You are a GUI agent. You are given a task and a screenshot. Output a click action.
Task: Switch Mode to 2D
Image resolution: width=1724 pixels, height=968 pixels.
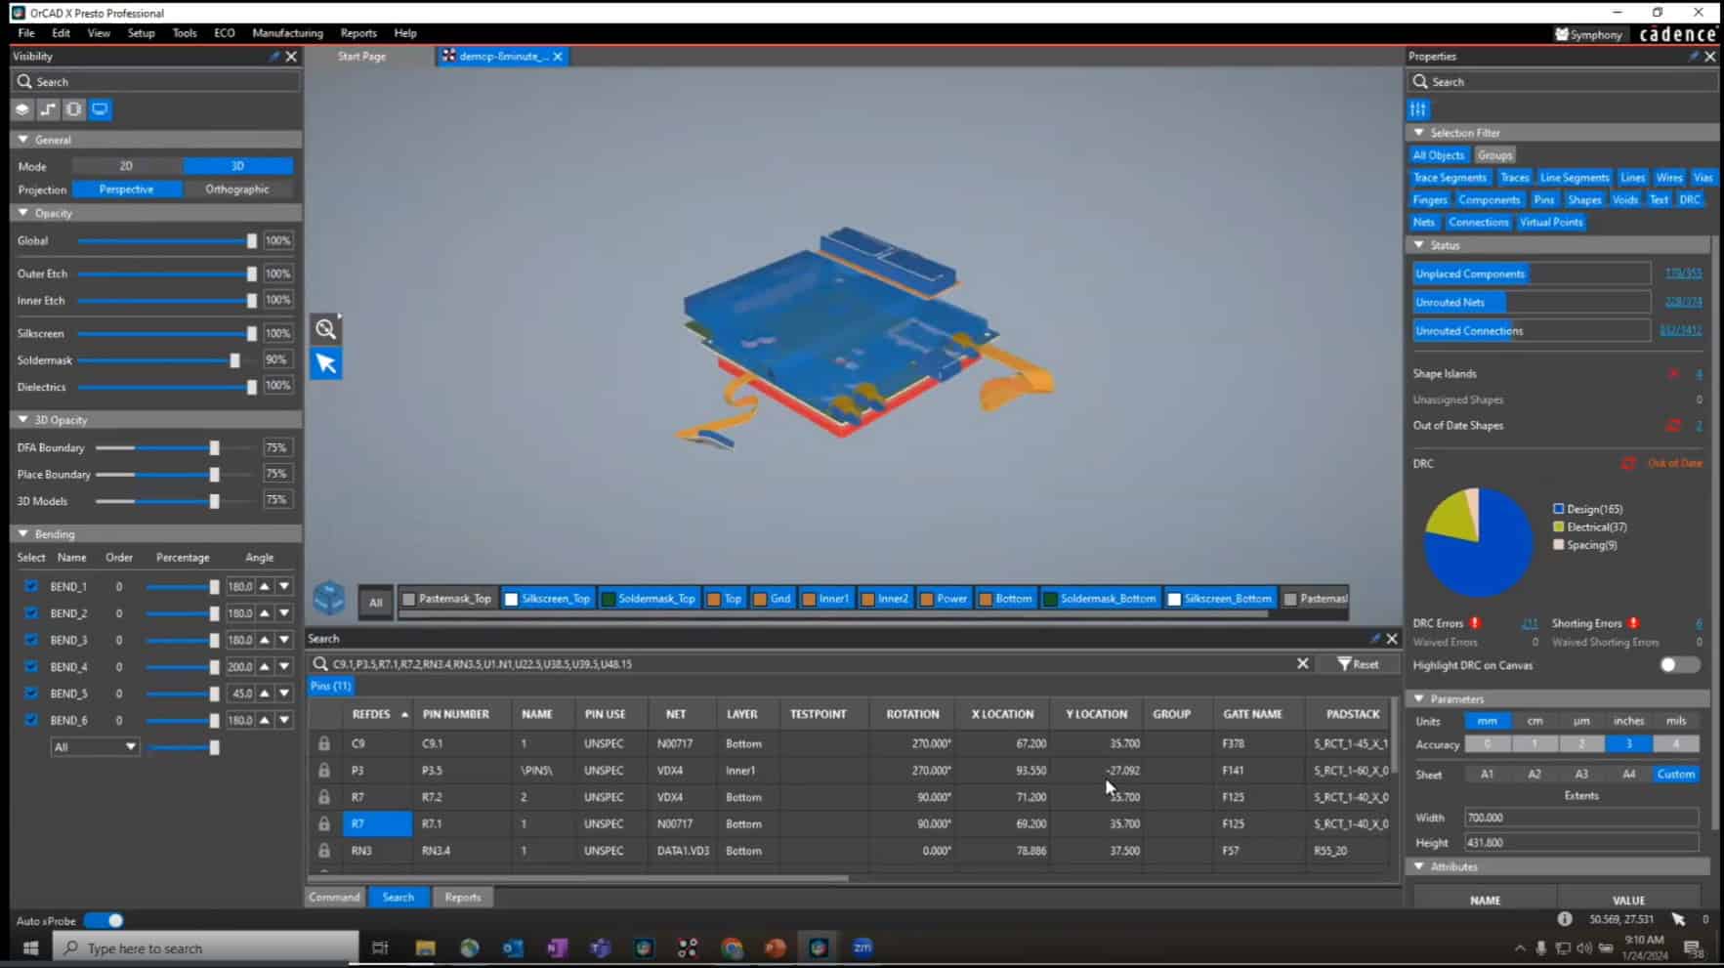point(126,166)
